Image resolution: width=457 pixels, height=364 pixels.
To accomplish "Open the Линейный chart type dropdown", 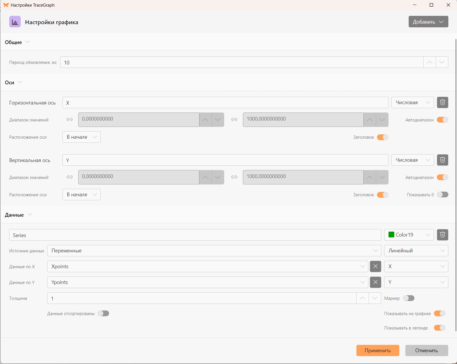I will click(416, 251).
